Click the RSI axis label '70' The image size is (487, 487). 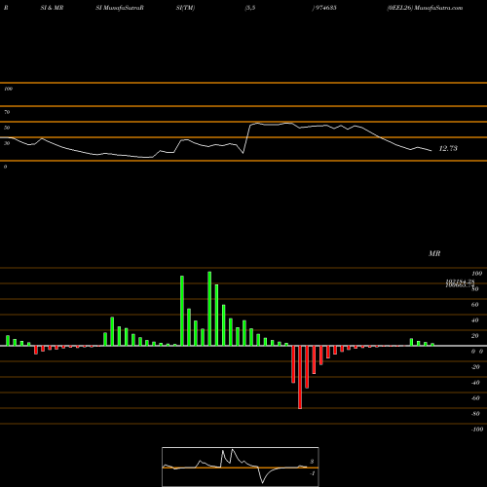pyautogui.click(x=7, y=112)
